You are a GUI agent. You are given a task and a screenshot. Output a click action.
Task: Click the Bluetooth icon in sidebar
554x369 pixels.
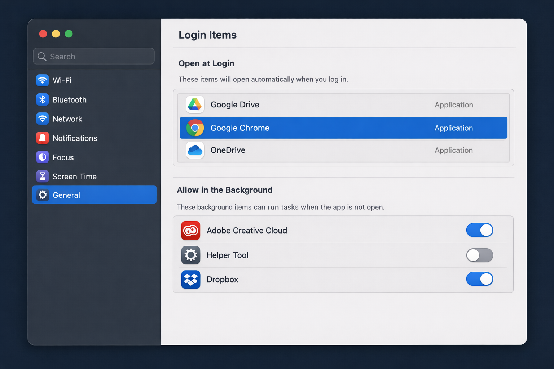point(43,99)
